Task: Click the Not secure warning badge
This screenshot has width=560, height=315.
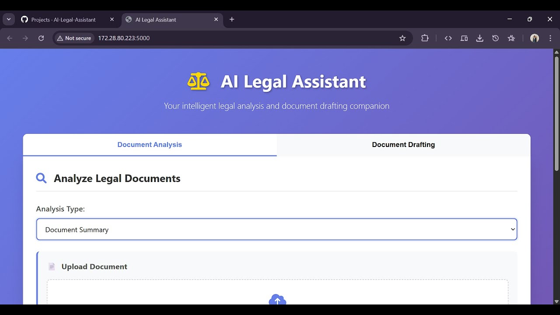Action: point(74,38)
